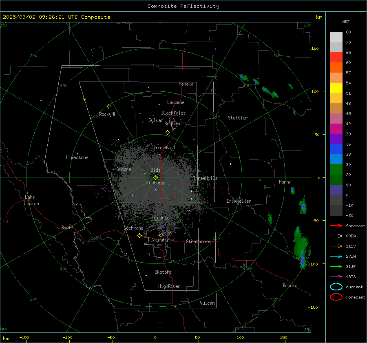This screenshot has width=367, height=343.
Task: Click the Cochrane label
Action: (x=133, y=228)
